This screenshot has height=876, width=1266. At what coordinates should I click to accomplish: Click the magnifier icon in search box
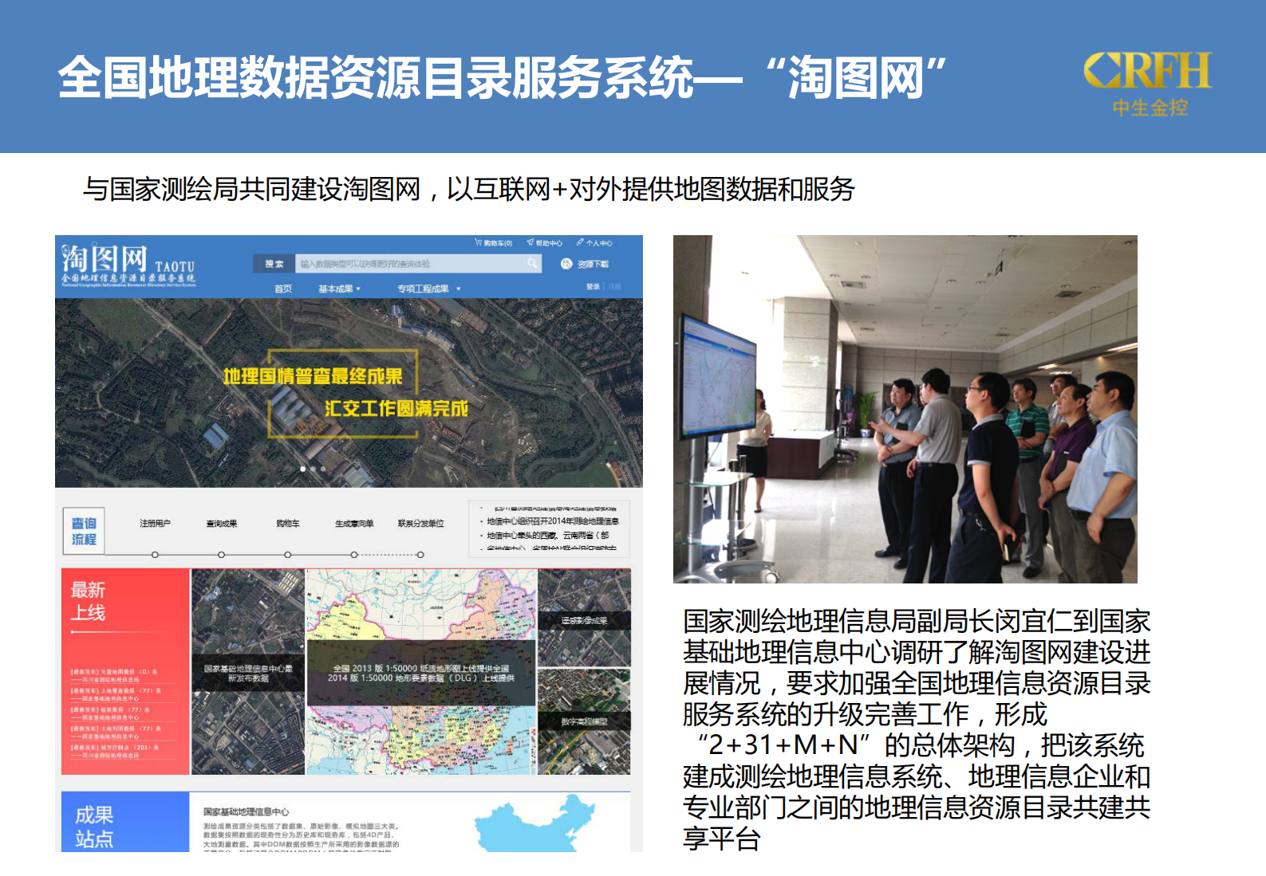click(532, 263)
